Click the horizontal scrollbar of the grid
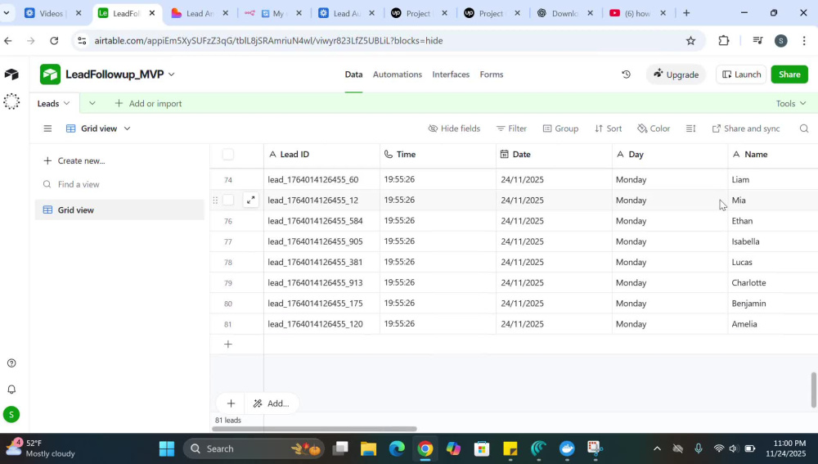Image resolution: width=818 pixels, height=464 pixels. (314, 429)
